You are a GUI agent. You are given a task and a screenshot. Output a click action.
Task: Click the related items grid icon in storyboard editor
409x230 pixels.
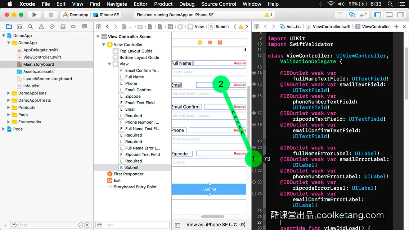tap(99, 27)
